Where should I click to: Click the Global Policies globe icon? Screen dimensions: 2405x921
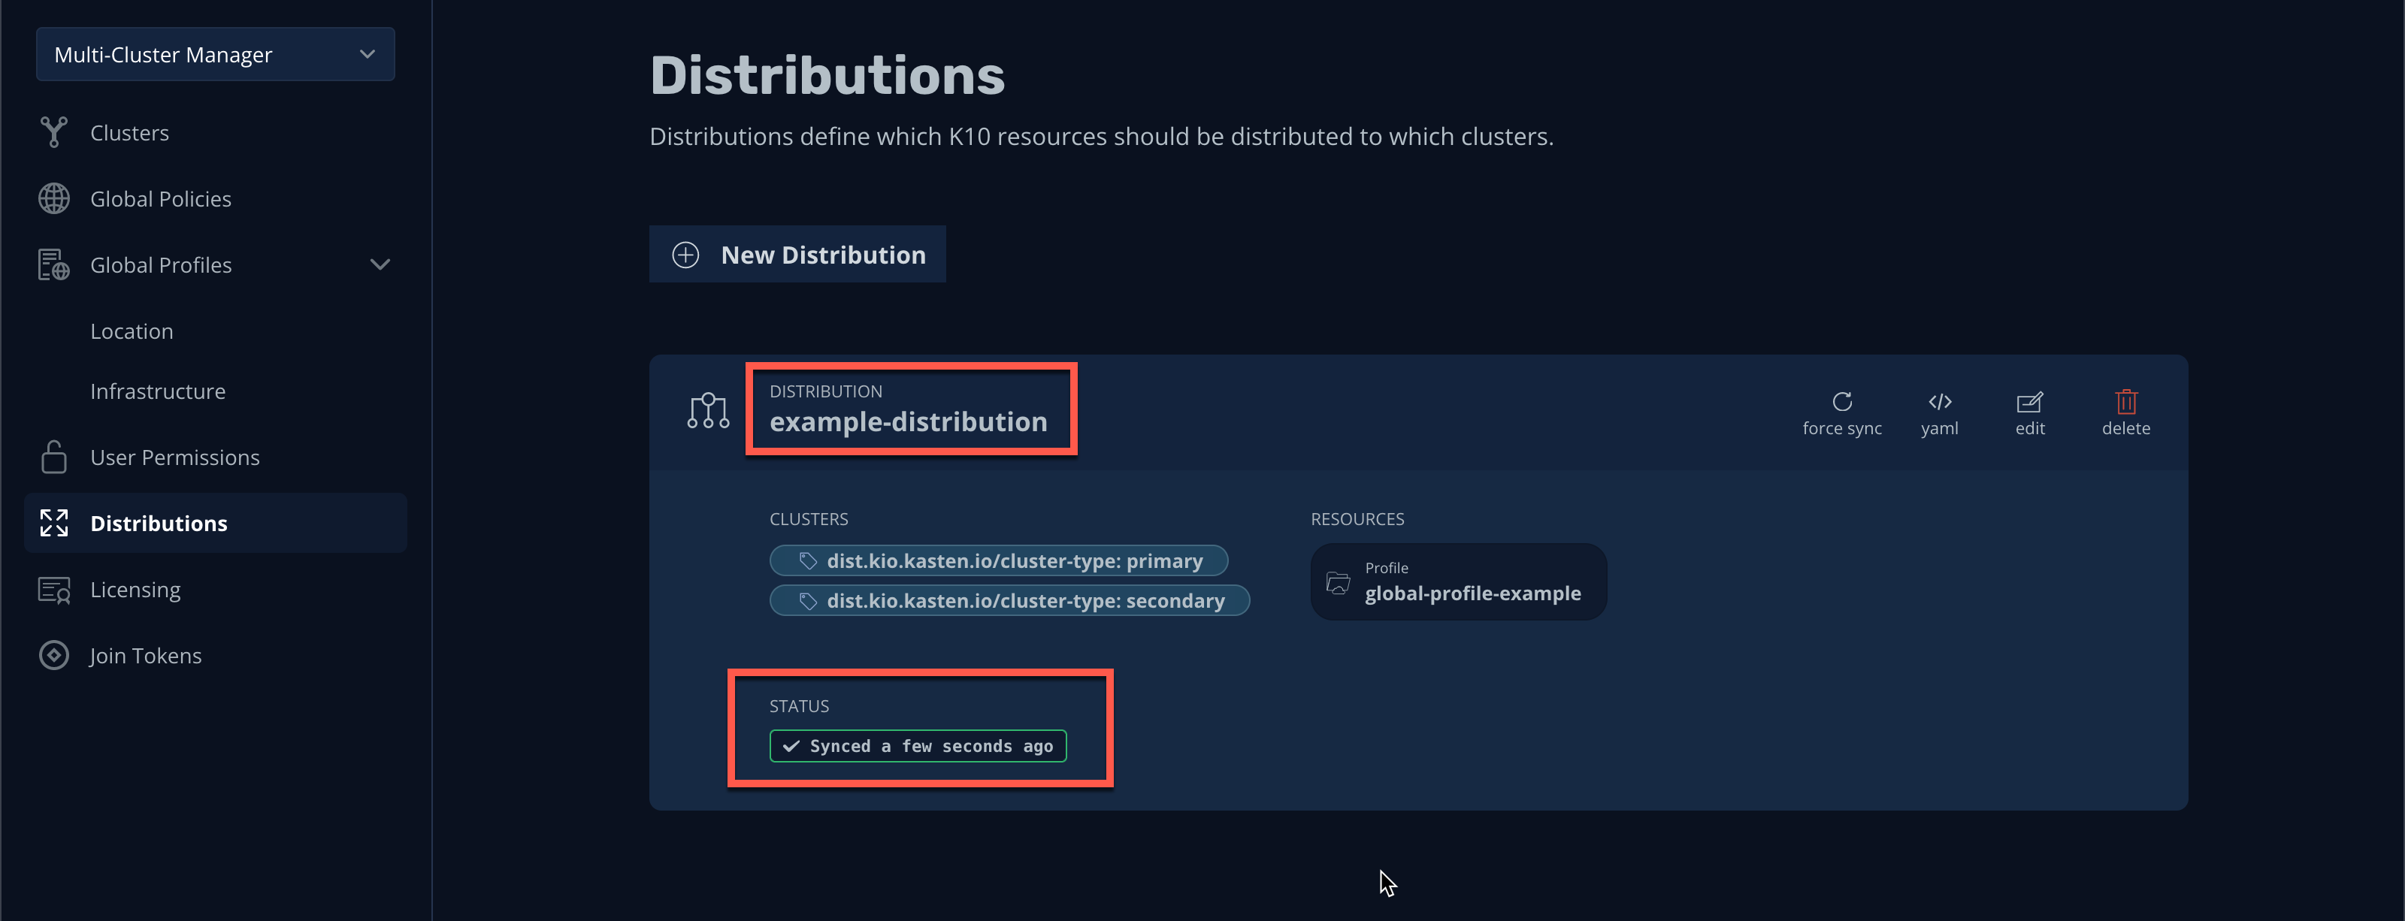point(54,198)
